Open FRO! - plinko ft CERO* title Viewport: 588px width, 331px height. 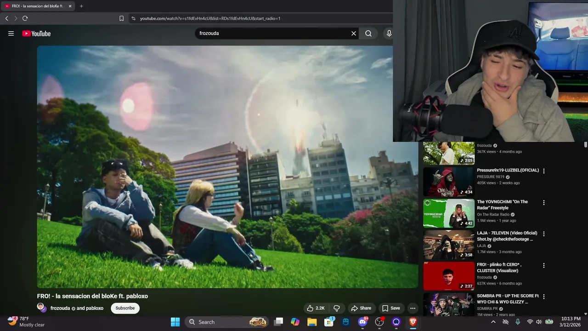pos(500,268)
